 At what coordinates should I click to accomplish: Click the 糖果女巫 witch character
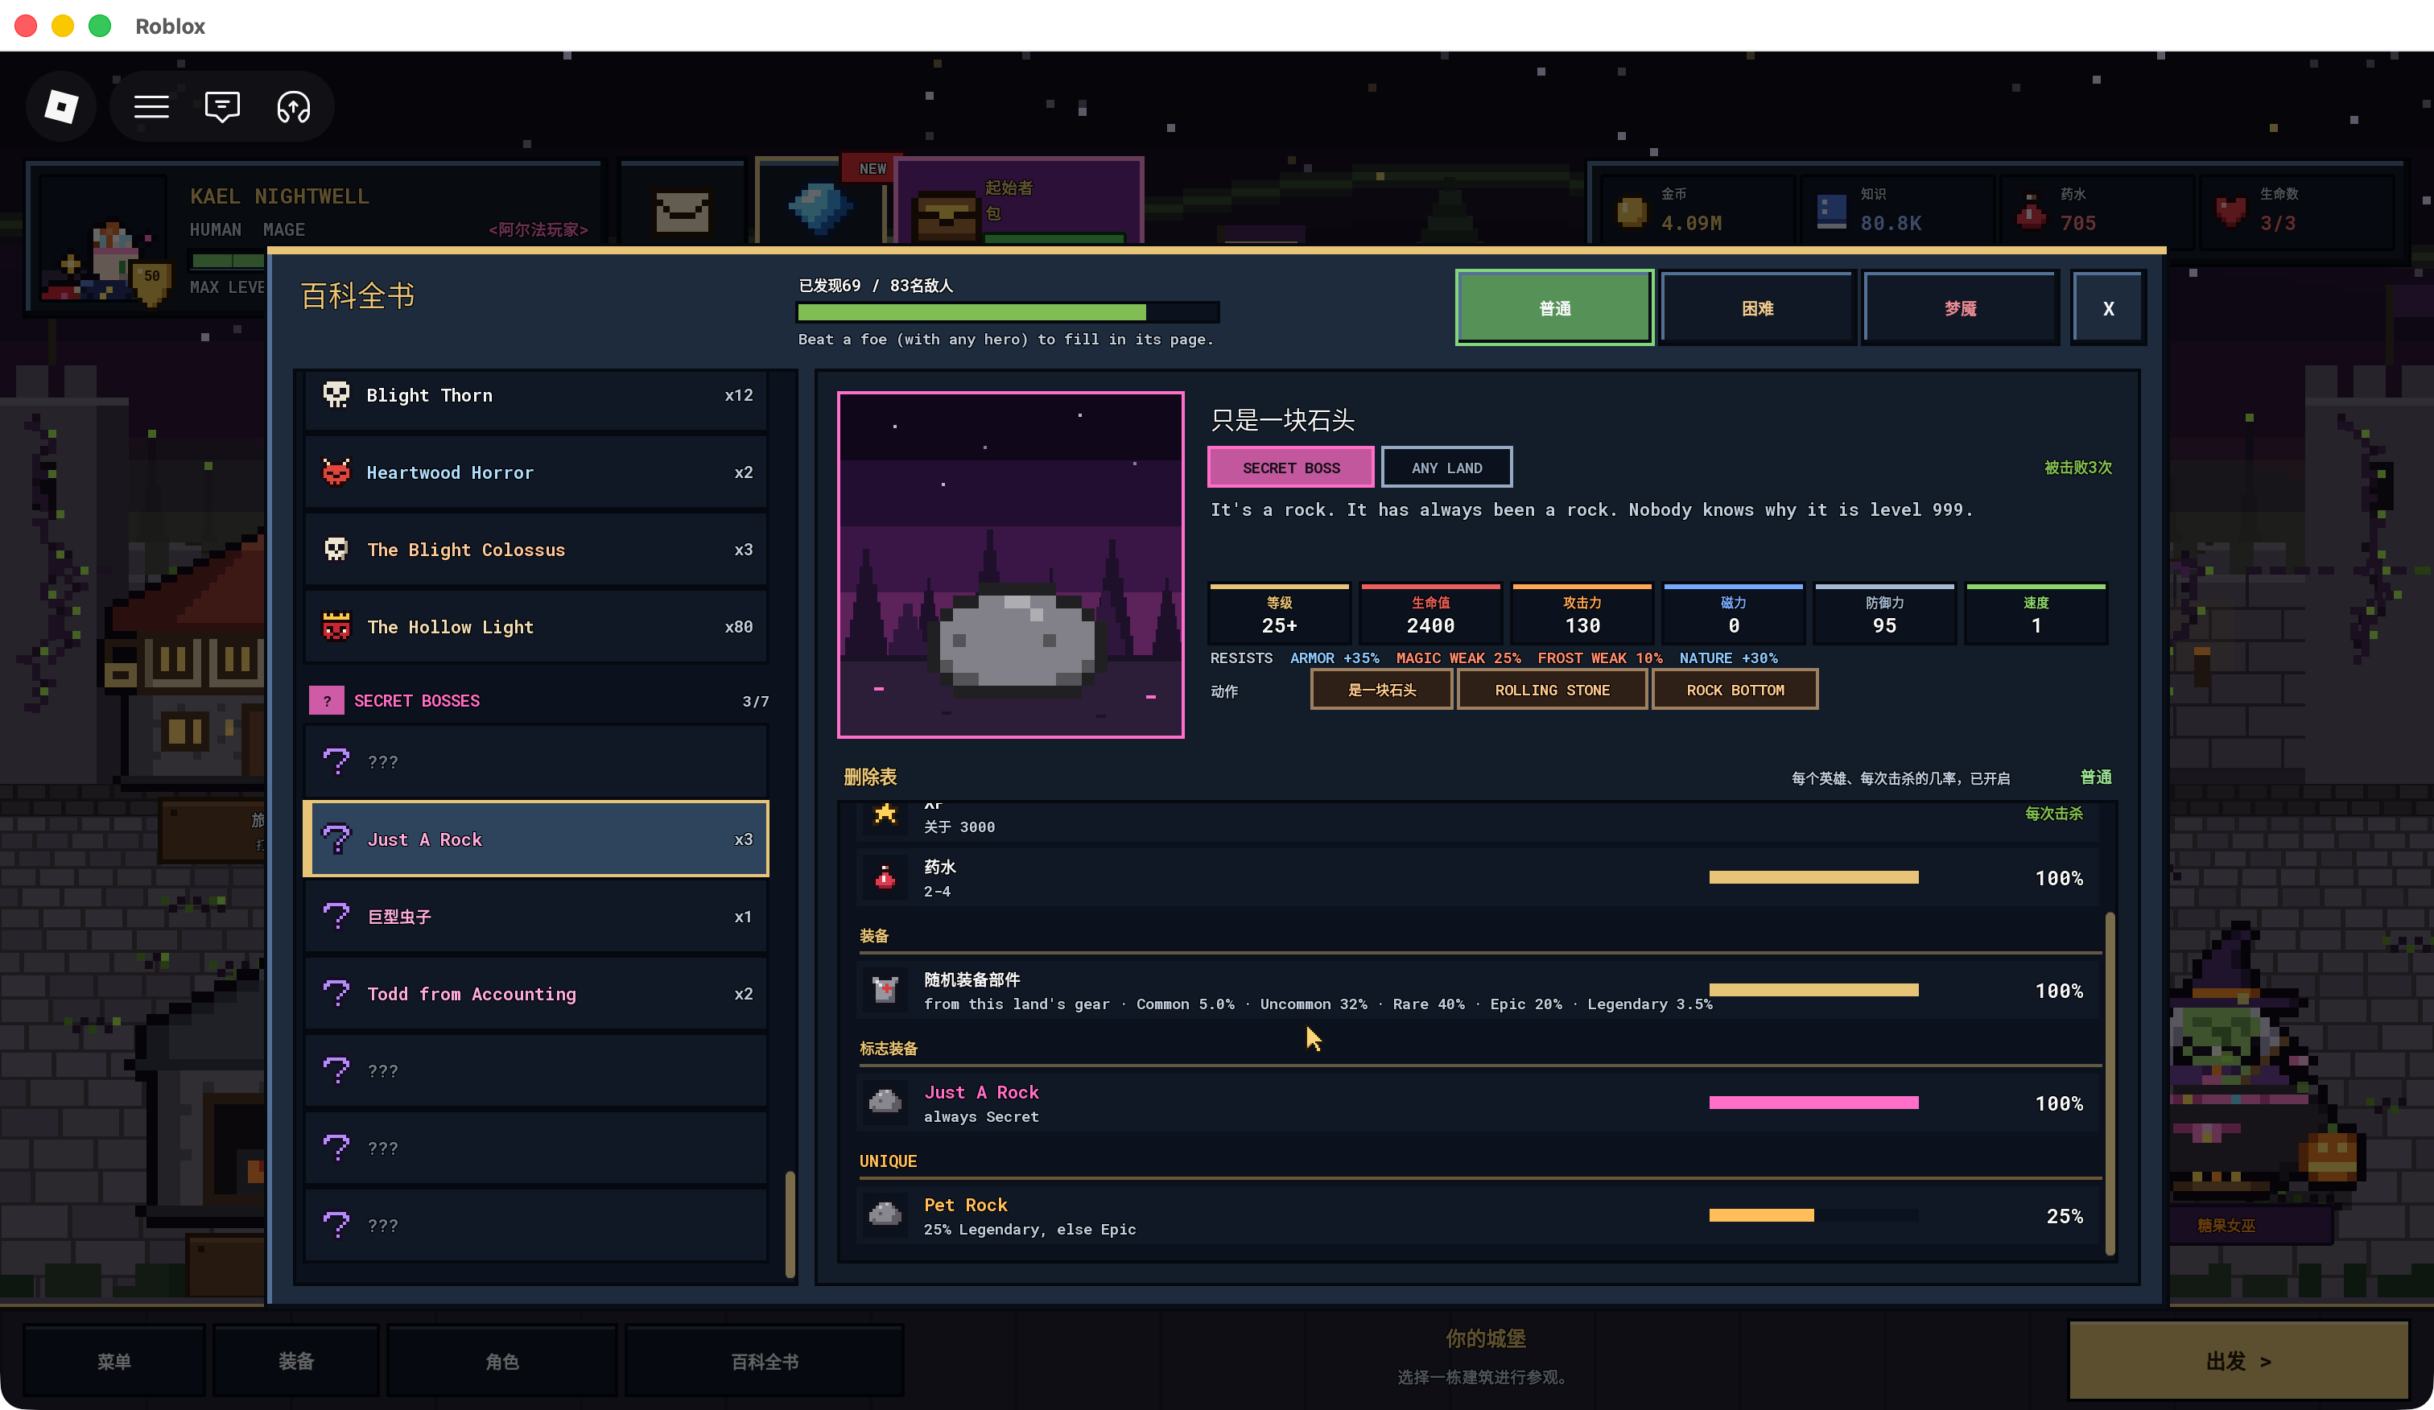tap(2251, 1062)
